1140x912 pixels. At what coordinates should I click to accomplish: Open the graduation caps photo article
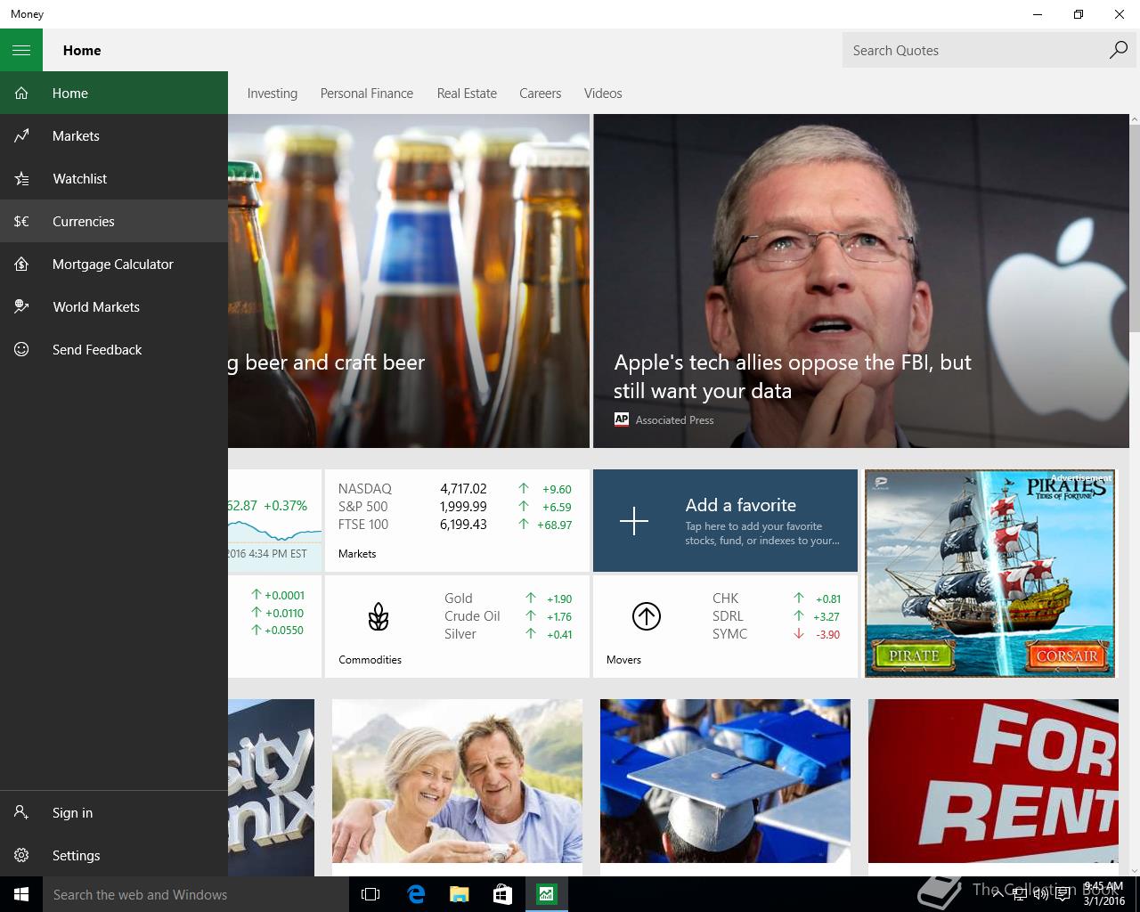click(725, 780)
